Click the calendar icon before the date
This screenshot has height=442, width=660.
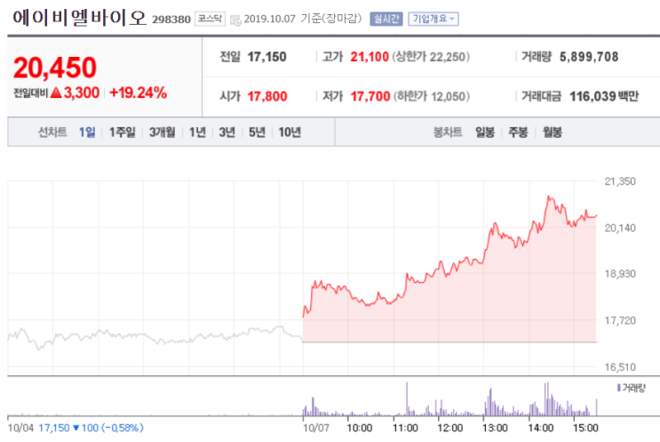[235, 20]
